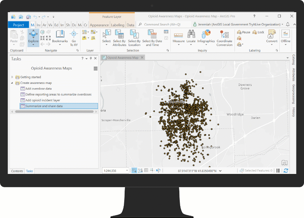Open Select By Attributes
The height and width of the screenshot is (218, 304).
coord(119,38)
